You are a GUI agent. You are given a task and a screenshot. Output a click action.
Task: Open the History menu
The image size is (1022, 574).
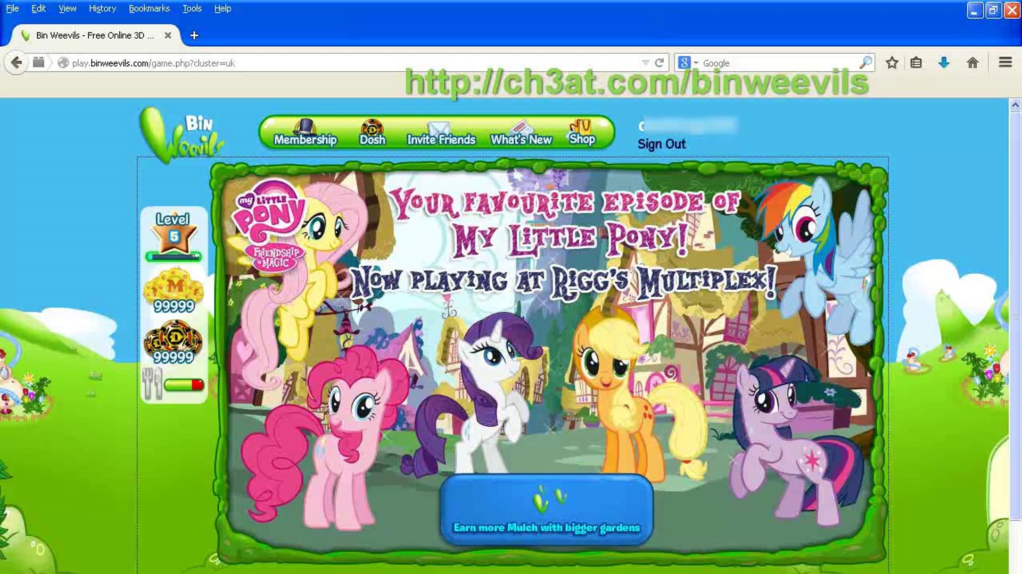pyautogui.click(x=102, y=9)
